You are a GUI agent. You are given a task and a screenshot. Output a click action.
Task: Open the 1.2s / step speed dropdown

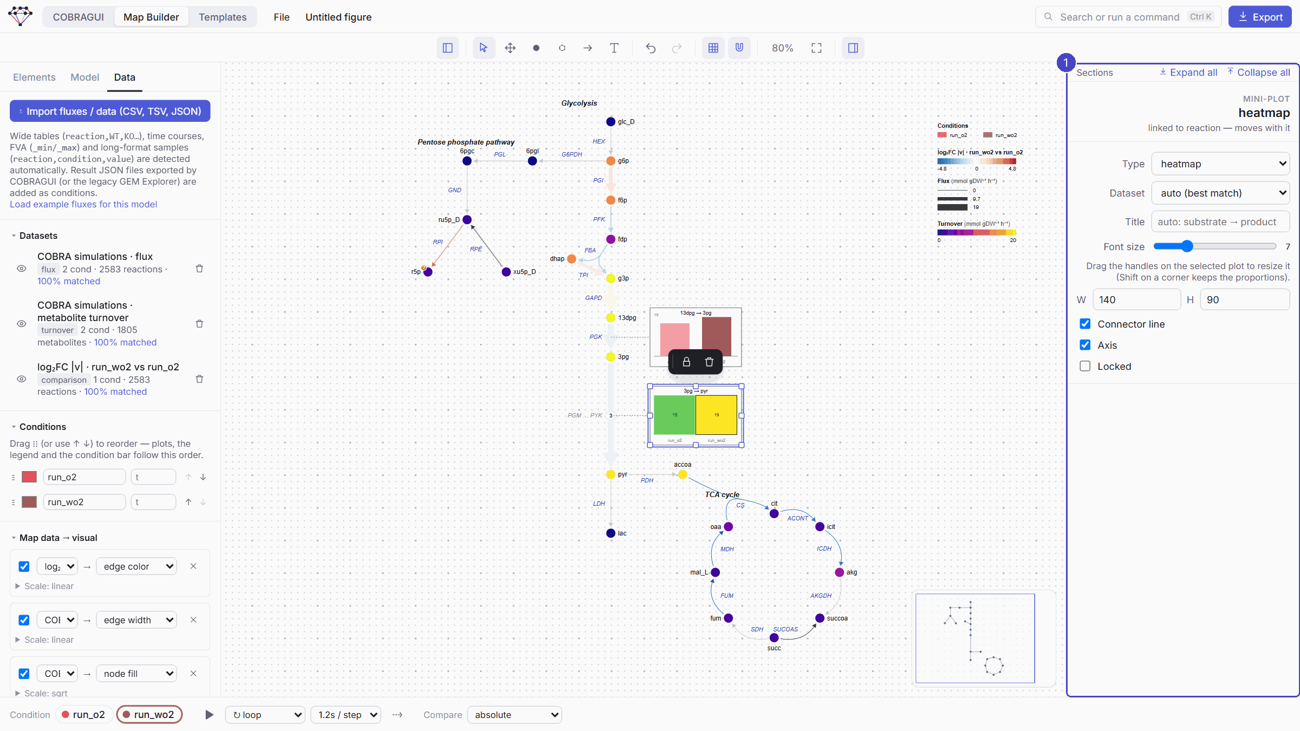pos(346,715)
